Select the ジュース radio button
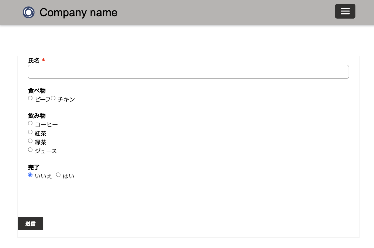Image resolution: width=374 pixels, height=248 pixels. tap(30, 150)
